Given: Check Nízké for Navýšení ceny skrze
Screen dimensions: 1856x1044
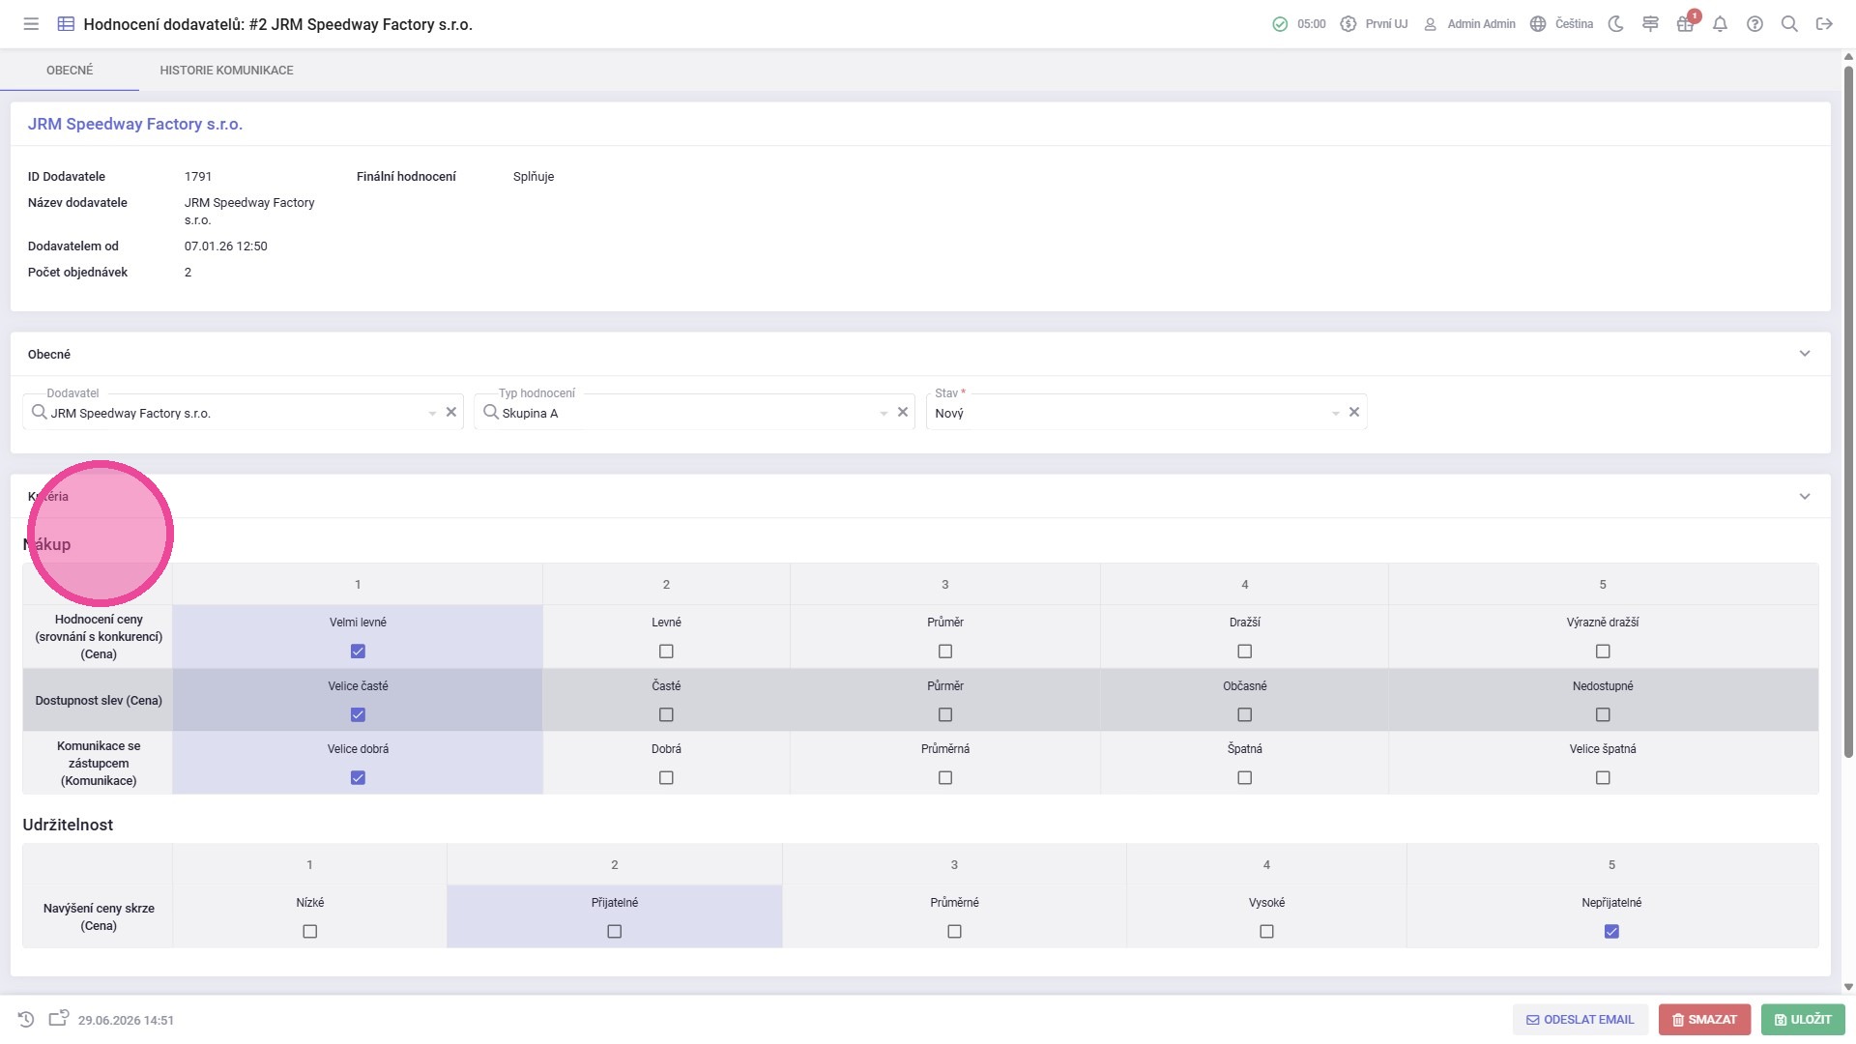Looking at the screenshot, I should [309, 932].
